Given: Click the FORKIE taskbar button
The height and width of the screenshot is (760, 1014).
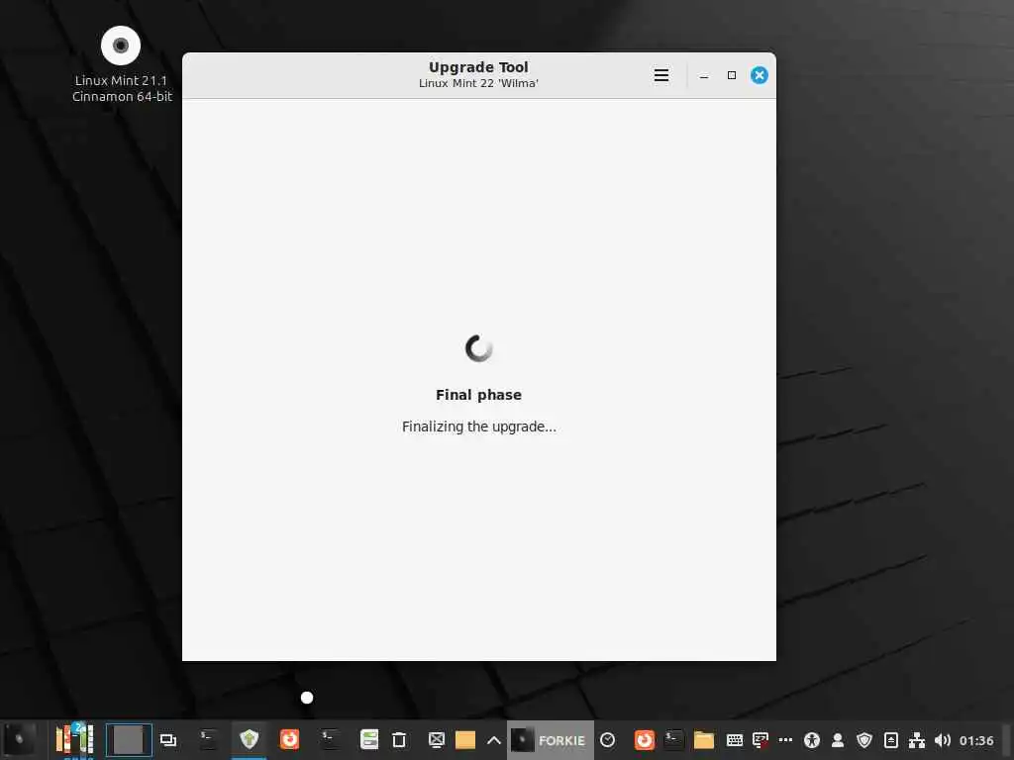Looking at the screenshot, I should pyautogui.click(x=551, y=740).
